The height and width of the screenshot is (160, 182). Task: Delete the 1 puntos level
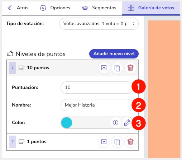[130, 142]
